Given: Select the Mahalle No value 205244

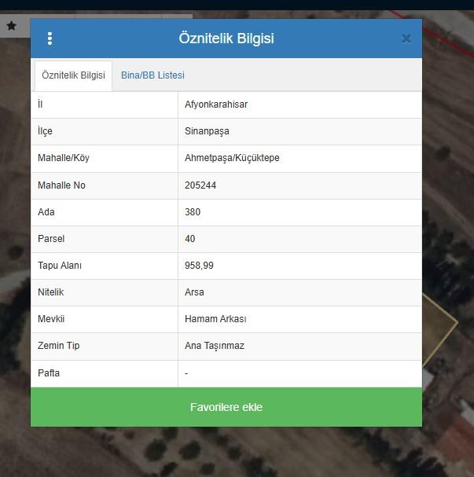Looking at the screenshot, I should coord(200,185).
